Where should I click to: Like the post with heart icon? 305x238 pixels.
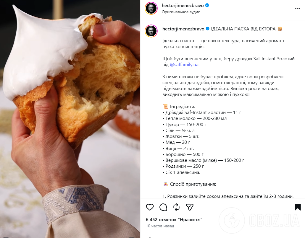click(x=150, y=207)
